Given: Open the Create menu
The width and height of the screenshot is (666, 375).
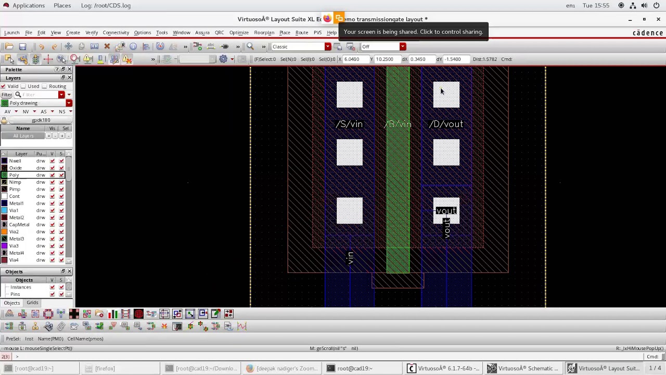Looking at the screenshot, I should tap(73, 32).
